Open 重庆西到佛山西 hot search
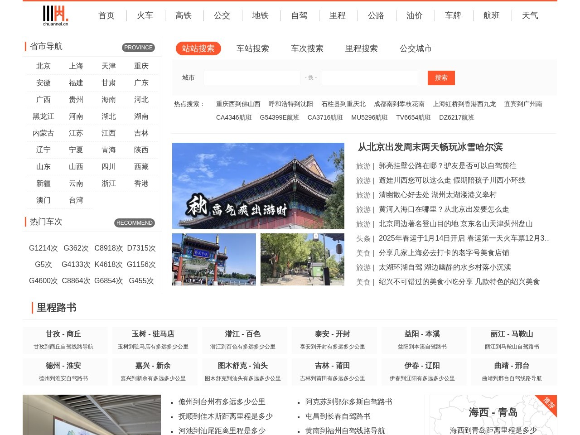 238,104
